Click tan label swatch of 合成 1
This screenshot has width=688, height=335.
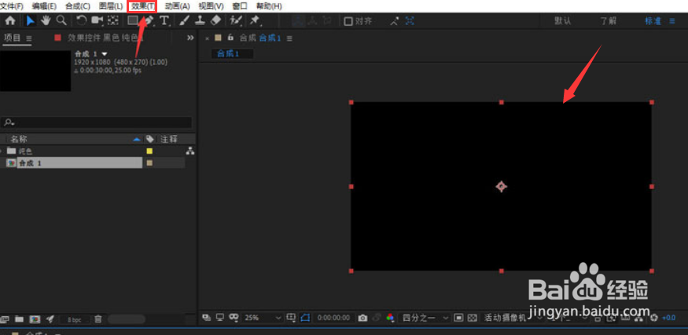[149, 163]
